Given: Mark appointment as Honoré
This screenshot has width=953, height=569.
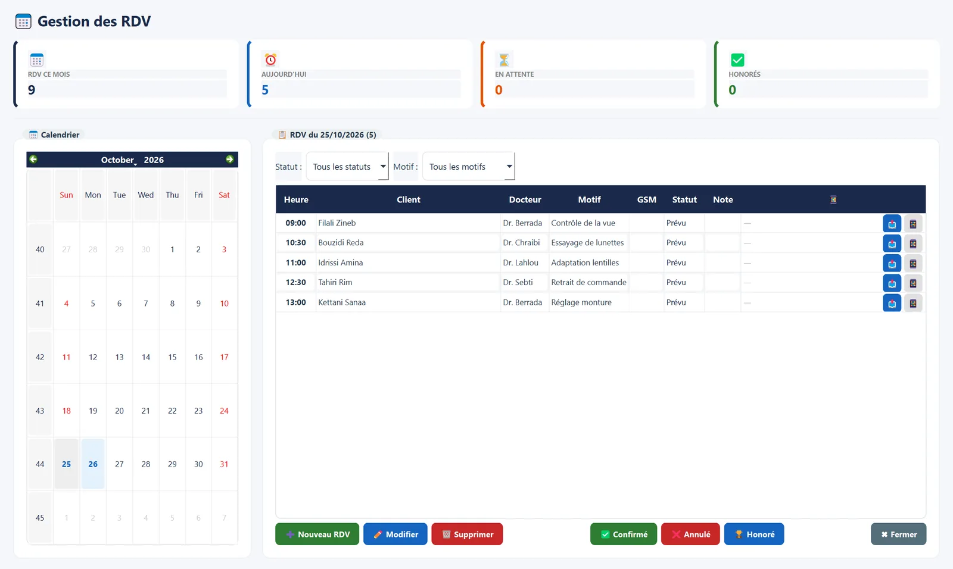Looking at the screenshot, I should 754,534.
